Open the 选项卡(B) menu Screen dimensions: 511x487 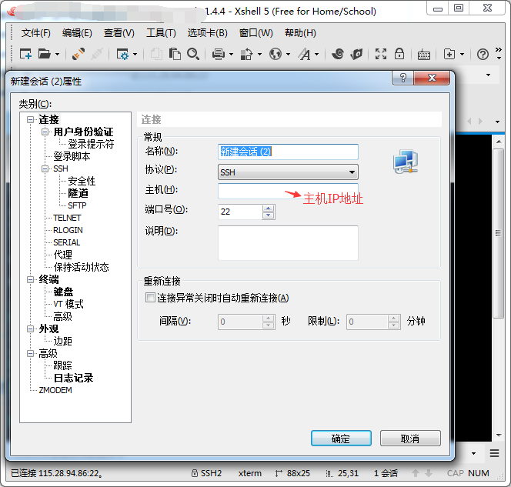pyautogui.click(x=207, y=33)
